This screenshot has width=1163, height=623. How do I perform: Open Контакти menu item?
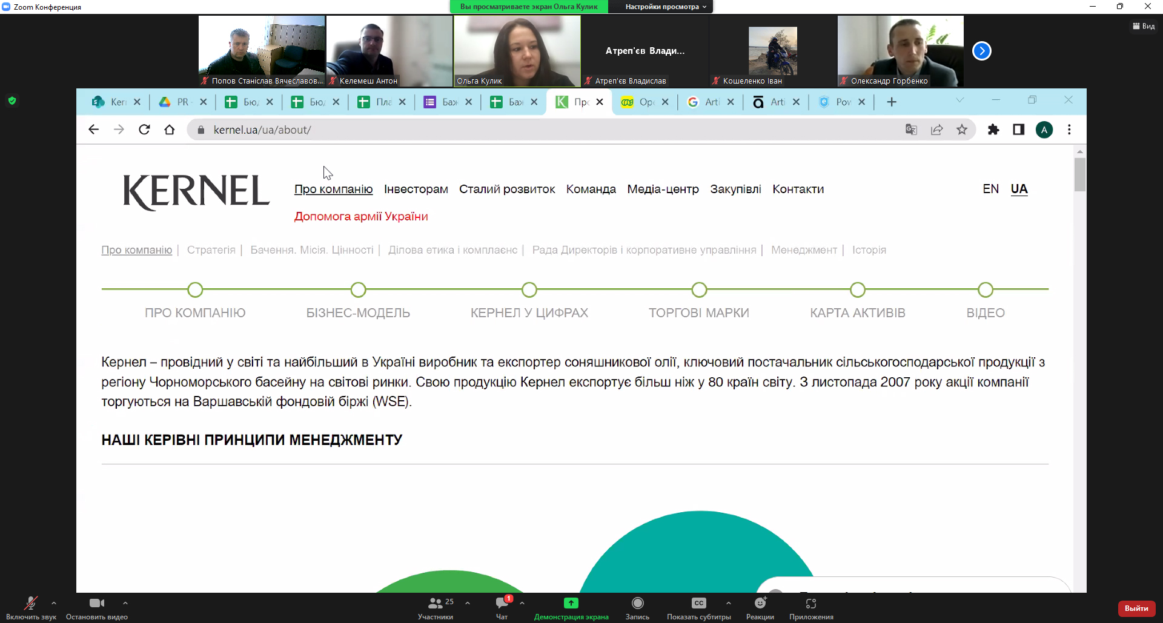pyautogui.click(x=798, y=190)
